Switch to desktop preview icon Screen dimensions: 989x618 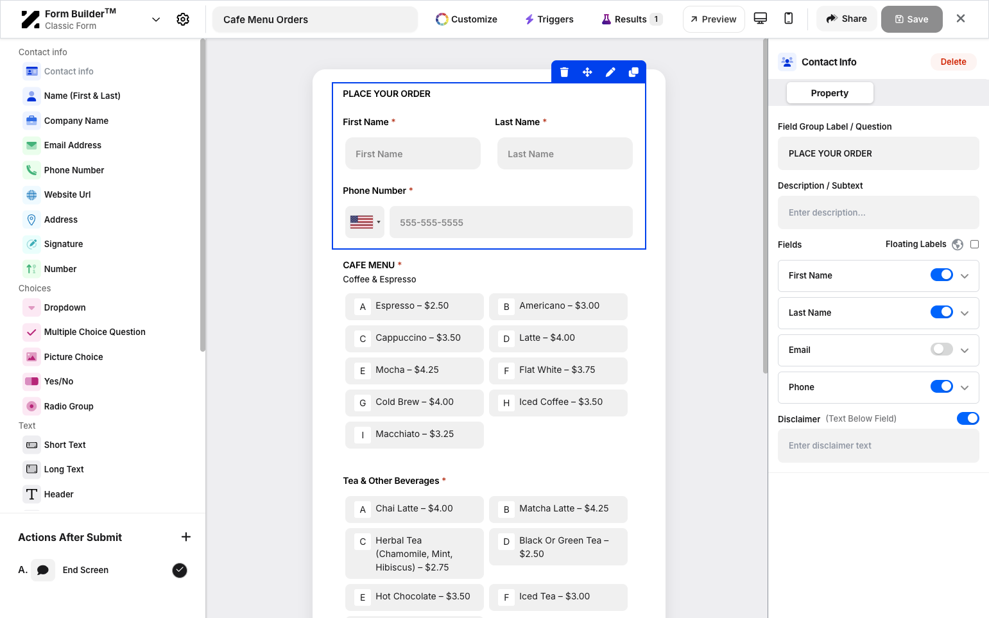point(761,19)
